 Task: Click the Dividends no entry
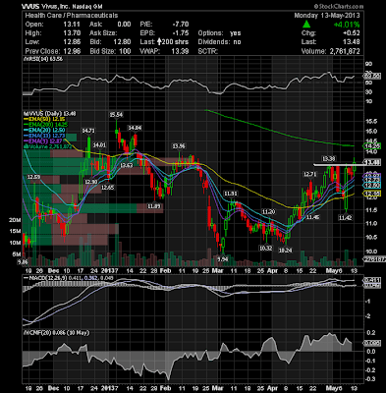coord(219,42)
